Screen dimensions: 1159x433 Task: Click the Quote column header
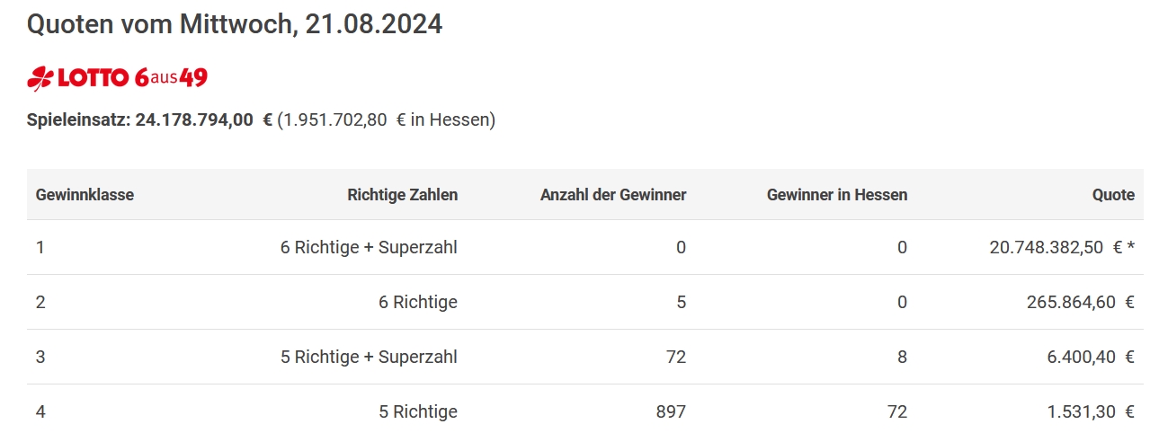click(x=1113, y=194)
